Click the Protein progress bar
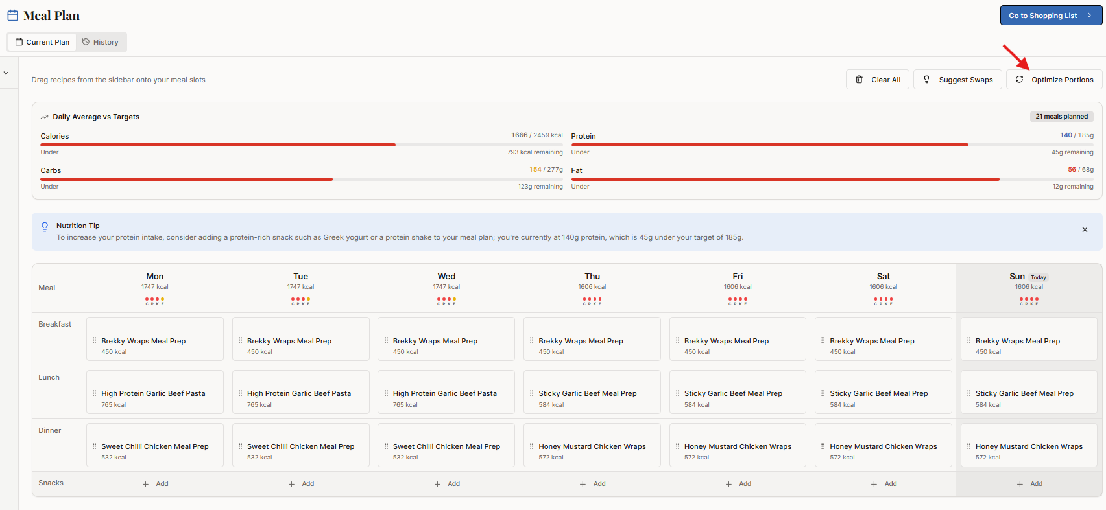 [x=832, y=145]
